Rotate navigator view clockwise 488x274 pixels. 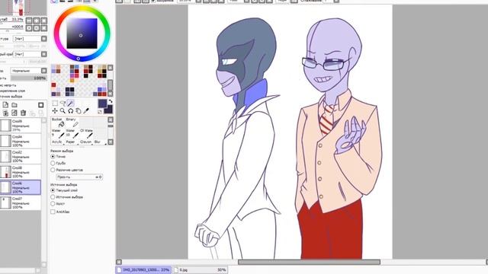[x=37, y=28]
